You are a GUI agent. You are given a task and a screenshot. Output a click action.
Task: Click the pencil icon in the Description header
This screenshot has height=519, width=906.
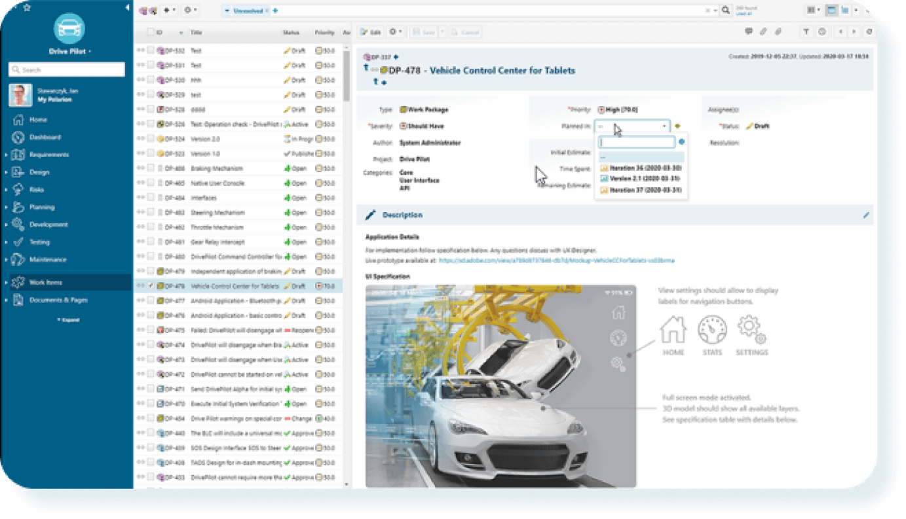866,215
